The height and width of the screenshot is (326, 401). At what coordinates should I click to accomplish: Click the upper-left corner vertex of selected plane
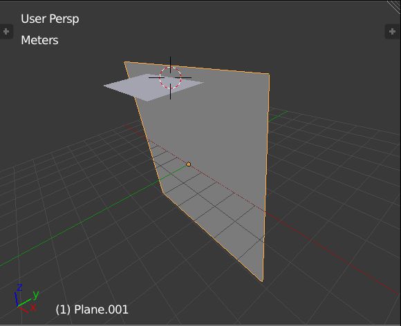(x=124, y=61)
